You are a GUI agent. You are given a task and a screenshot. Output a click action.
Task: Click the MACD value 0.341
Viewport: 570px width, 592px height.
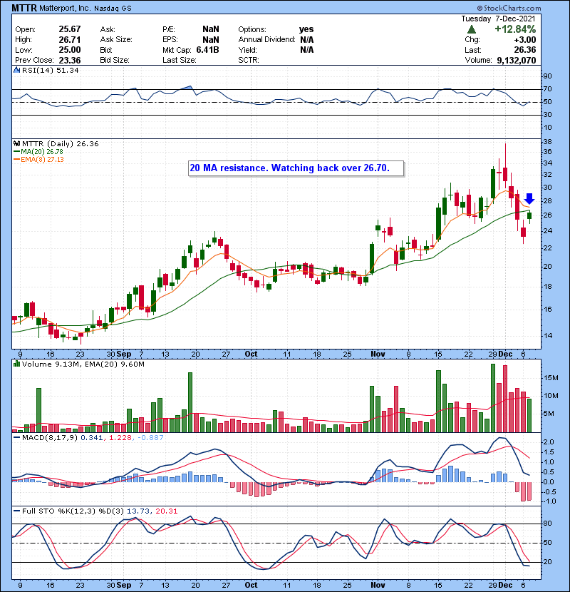point(91,438)
